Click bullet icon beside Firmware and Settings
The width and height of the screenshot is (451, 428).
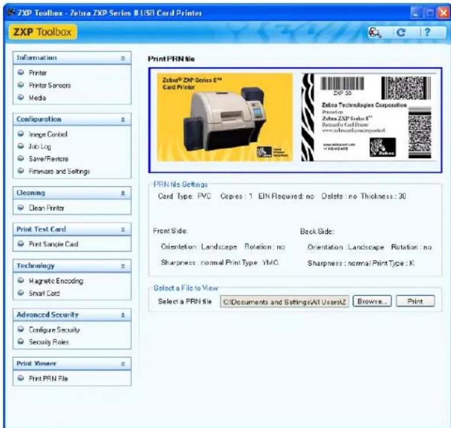[21, 171]
